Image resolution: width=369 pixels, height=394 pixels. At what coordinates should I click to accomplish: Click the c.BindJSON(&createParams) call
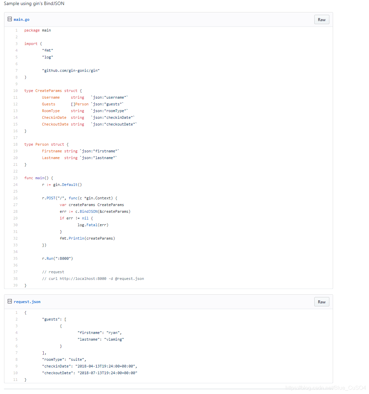coord(103,211)
